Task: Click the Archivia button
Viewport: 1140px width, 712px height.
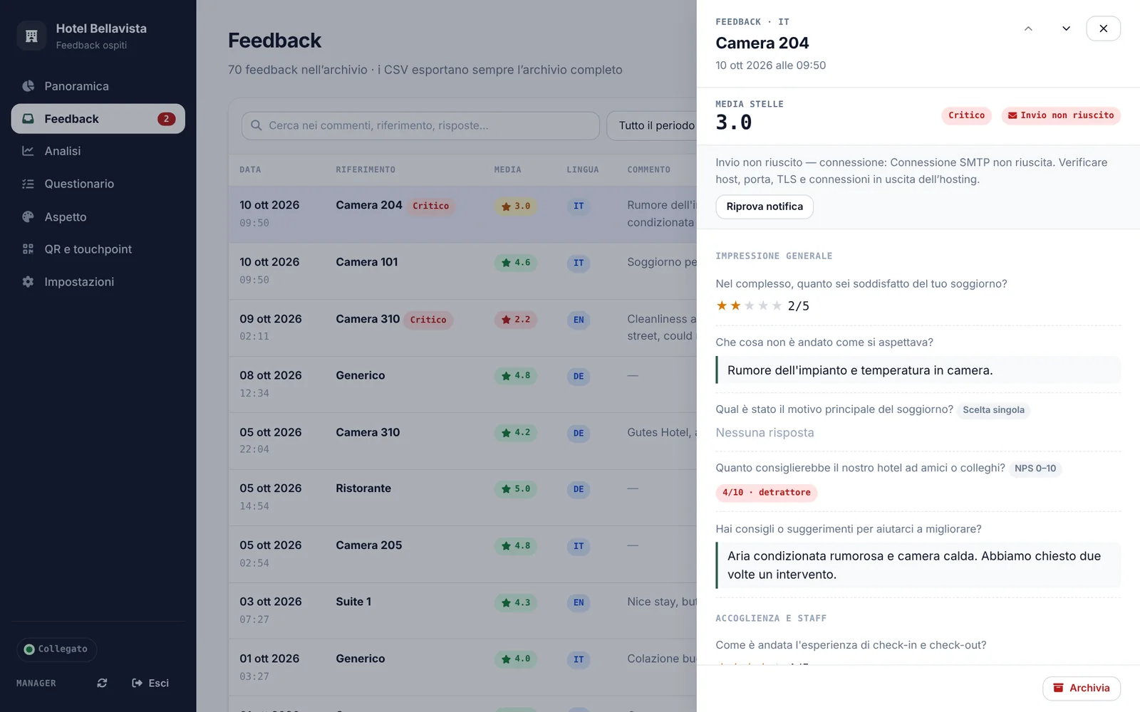Action: [x=1082, y=688]
